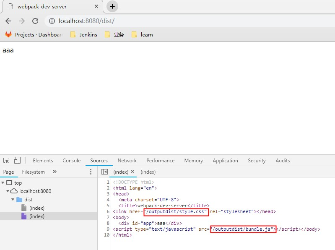This screenshot has width=335, height=250.
Task: Collapse the dist folder tree node
Action: (13, 200)
